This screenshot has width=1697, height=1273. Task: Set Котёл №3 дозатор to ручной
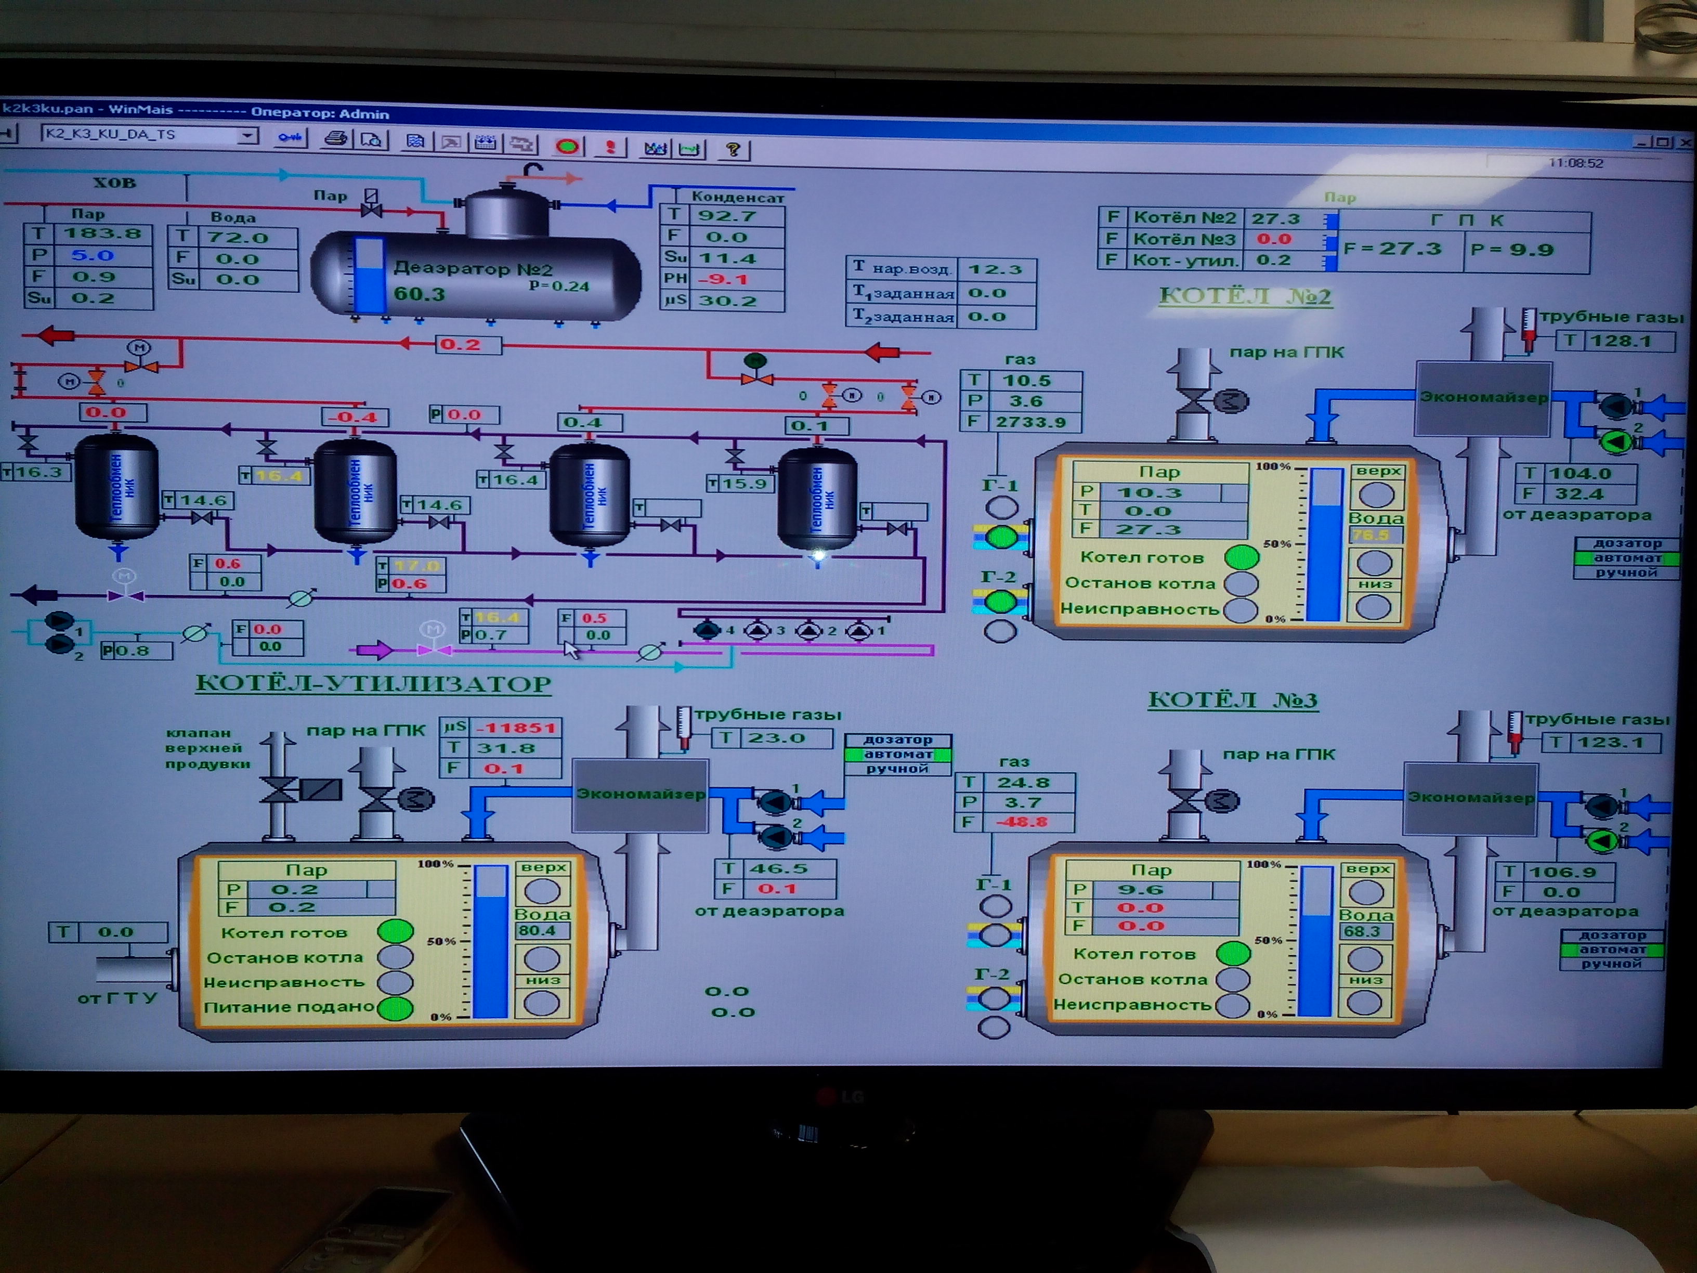[x=1613, y=964]
